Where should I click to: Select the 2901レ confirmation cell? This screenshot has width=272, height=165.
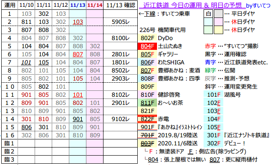coord(121,103)
